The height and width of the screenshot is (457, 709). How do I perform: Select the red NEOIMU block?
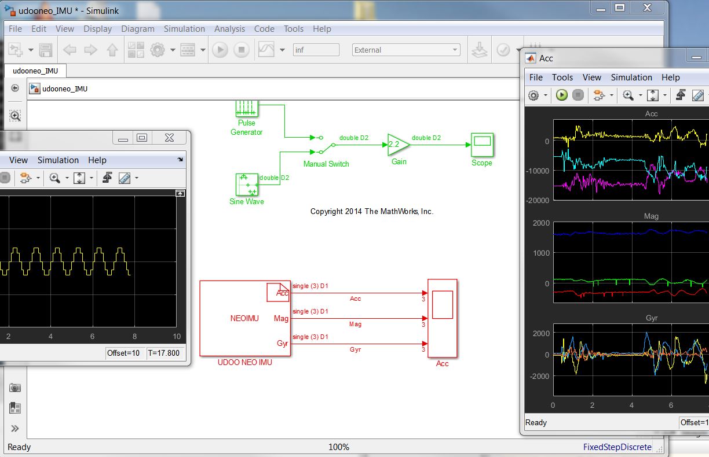pos(245,318)
